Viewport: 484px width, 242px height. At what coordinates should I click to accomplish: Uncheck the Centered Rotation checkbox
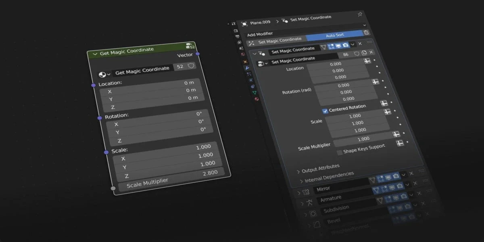(x=325, y=111)
